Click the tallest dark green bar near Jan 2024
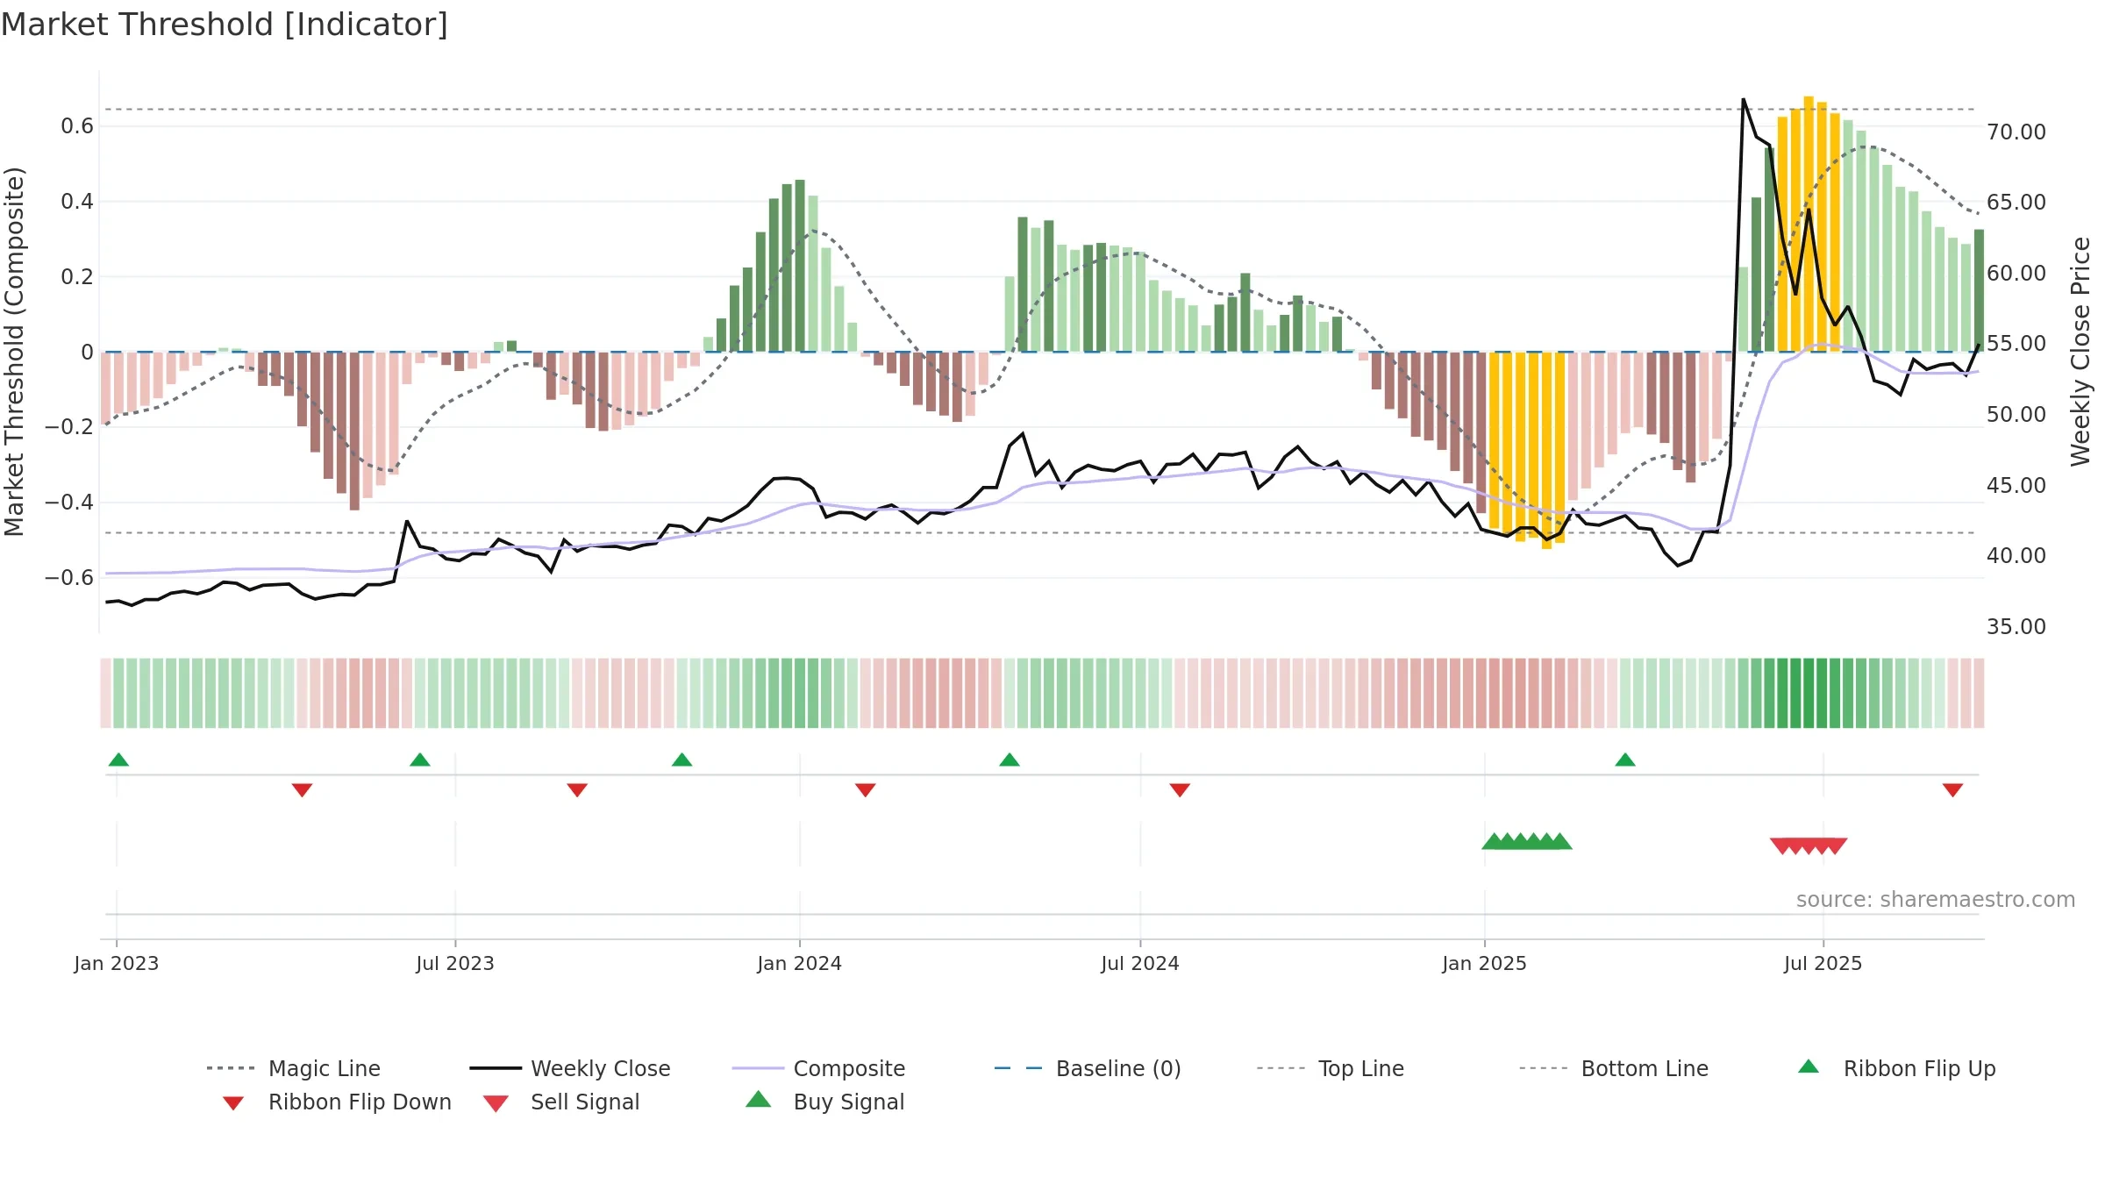Image resolution: width=2105 pixels, height=1184 pixels. [x=800, y=266]
